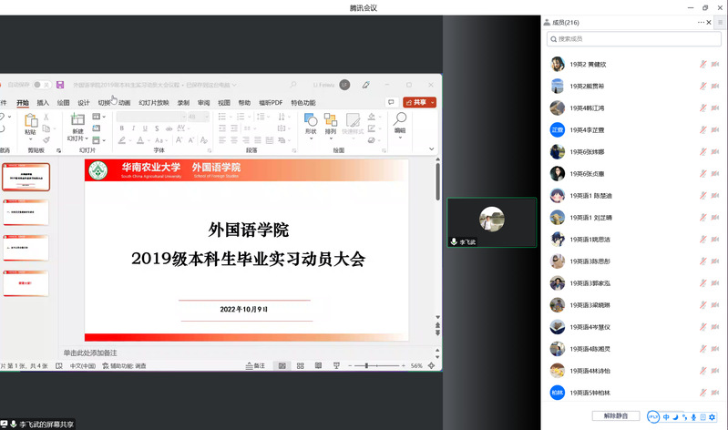Collapse the ribbon with the chevron arrow
This screenshot has width=728, height=430.
pos(431,149)
